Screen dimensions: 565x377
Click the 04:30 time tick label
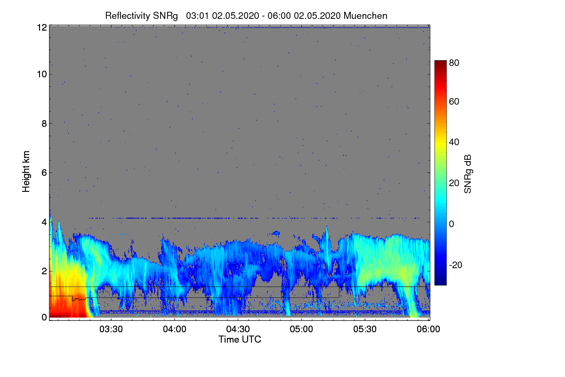(238, 329)
